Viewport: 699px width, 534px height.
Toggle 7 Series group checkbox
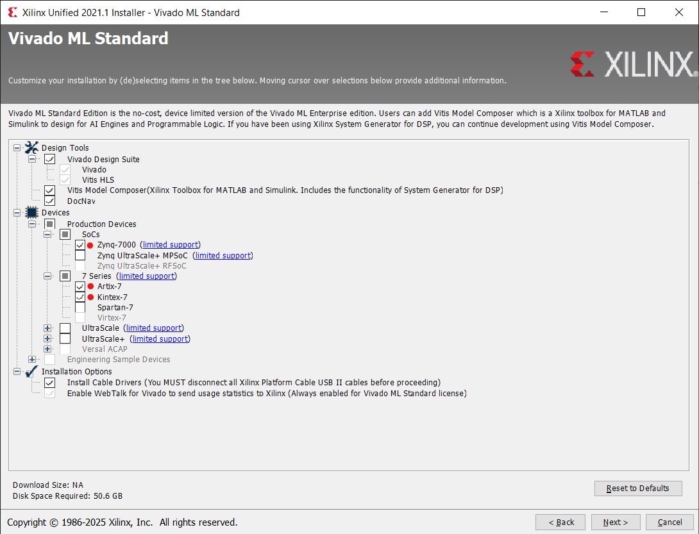click(x=65, y=276)
